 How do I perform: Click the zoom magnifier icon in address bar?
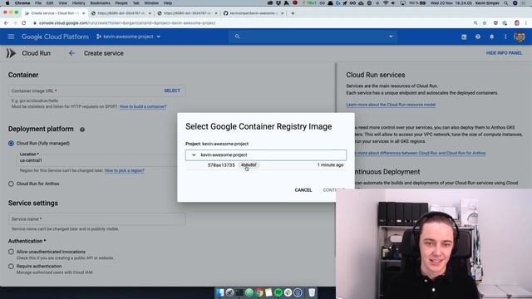[x=475, y=23]
